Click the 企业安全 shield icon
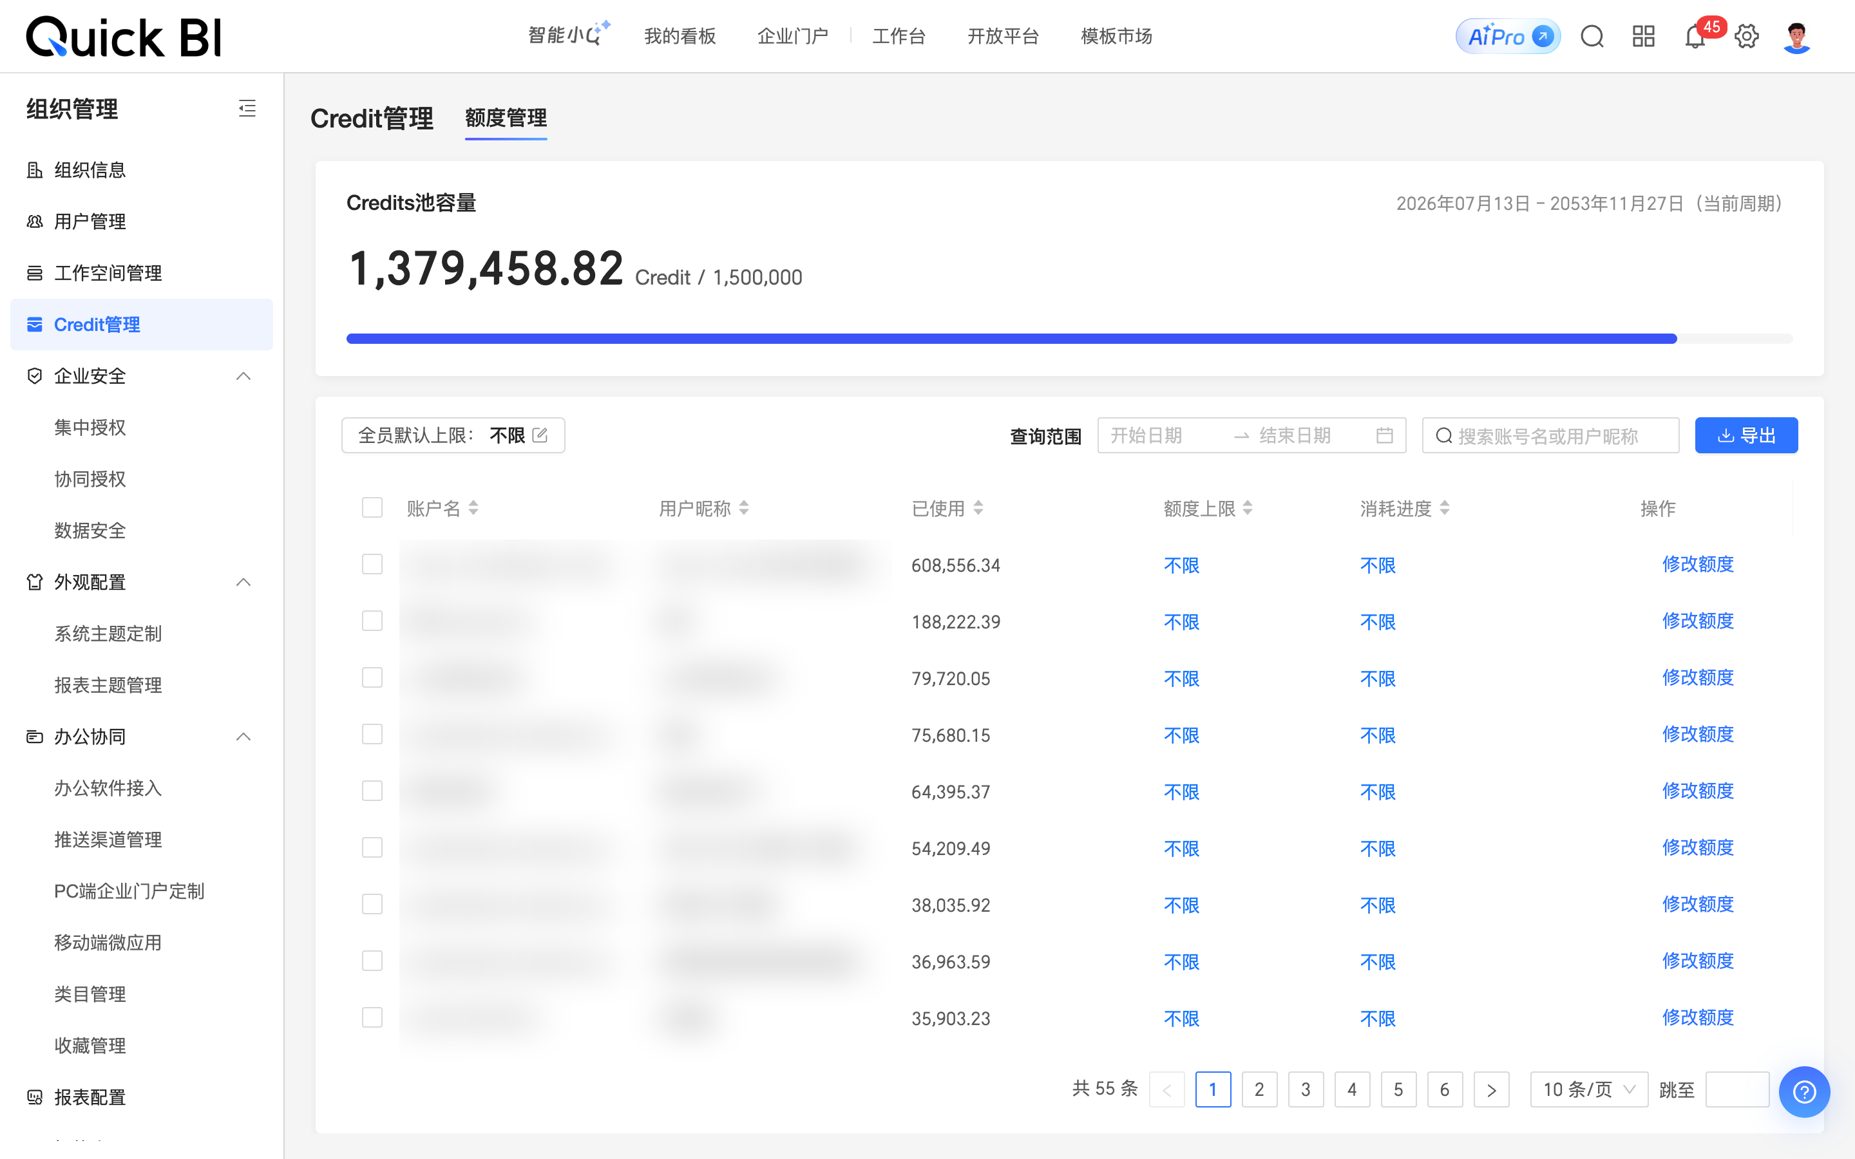 [35, 375]
